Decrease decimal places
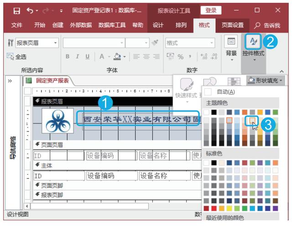 tap(214, 56)
